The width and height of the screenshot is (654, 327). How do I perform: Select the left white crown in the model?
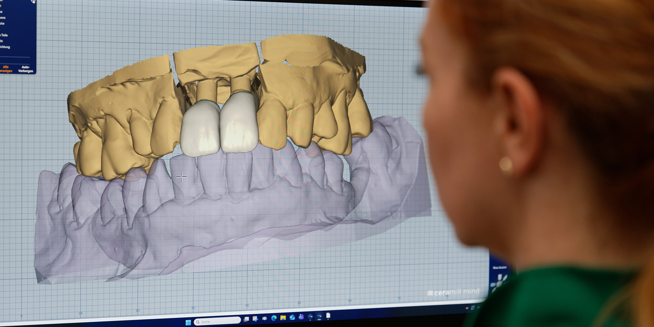[200, 129]
